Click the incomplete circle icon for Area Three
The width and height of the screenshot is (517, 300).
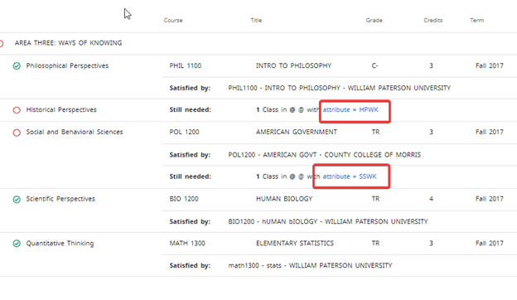(x=2, y=44)
